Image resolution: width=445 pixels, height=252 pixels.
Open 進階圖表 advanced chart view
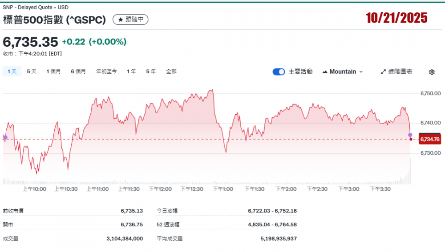coord(396,72)
